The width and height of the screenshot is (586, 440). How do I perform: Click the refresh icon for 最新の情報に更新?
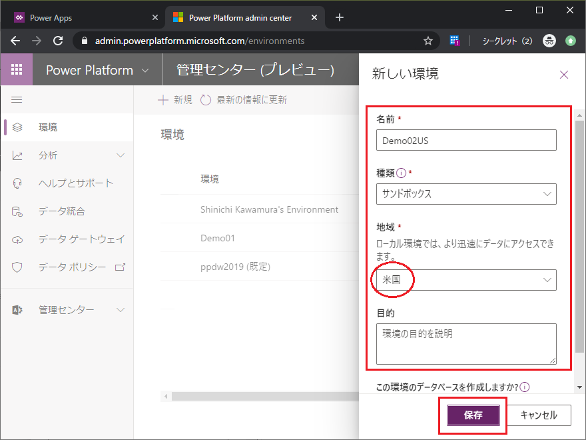tap(206, 100)
